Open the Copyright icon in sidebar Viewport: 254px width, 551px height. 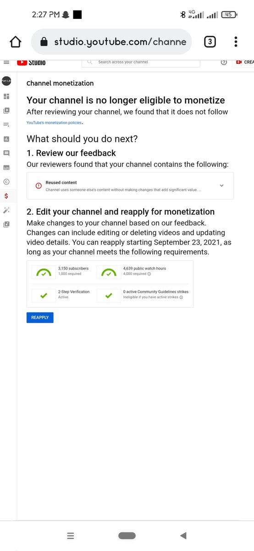coord(6,182)
